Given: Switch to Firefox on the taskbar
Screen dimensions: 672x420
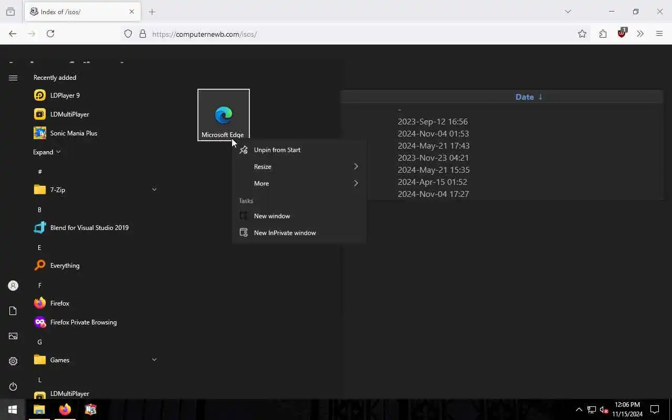Looking at the screenshot, I should coord(65,409).
